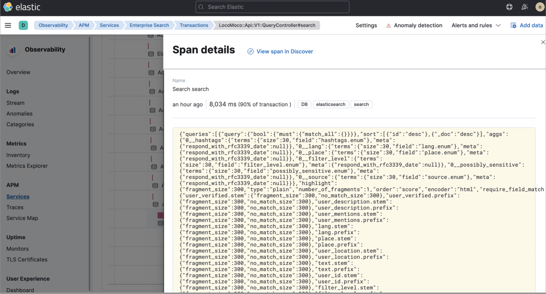Screen dimensions: 546x294
Task: Click the compass icon beside View span
Action: (250, 52)
